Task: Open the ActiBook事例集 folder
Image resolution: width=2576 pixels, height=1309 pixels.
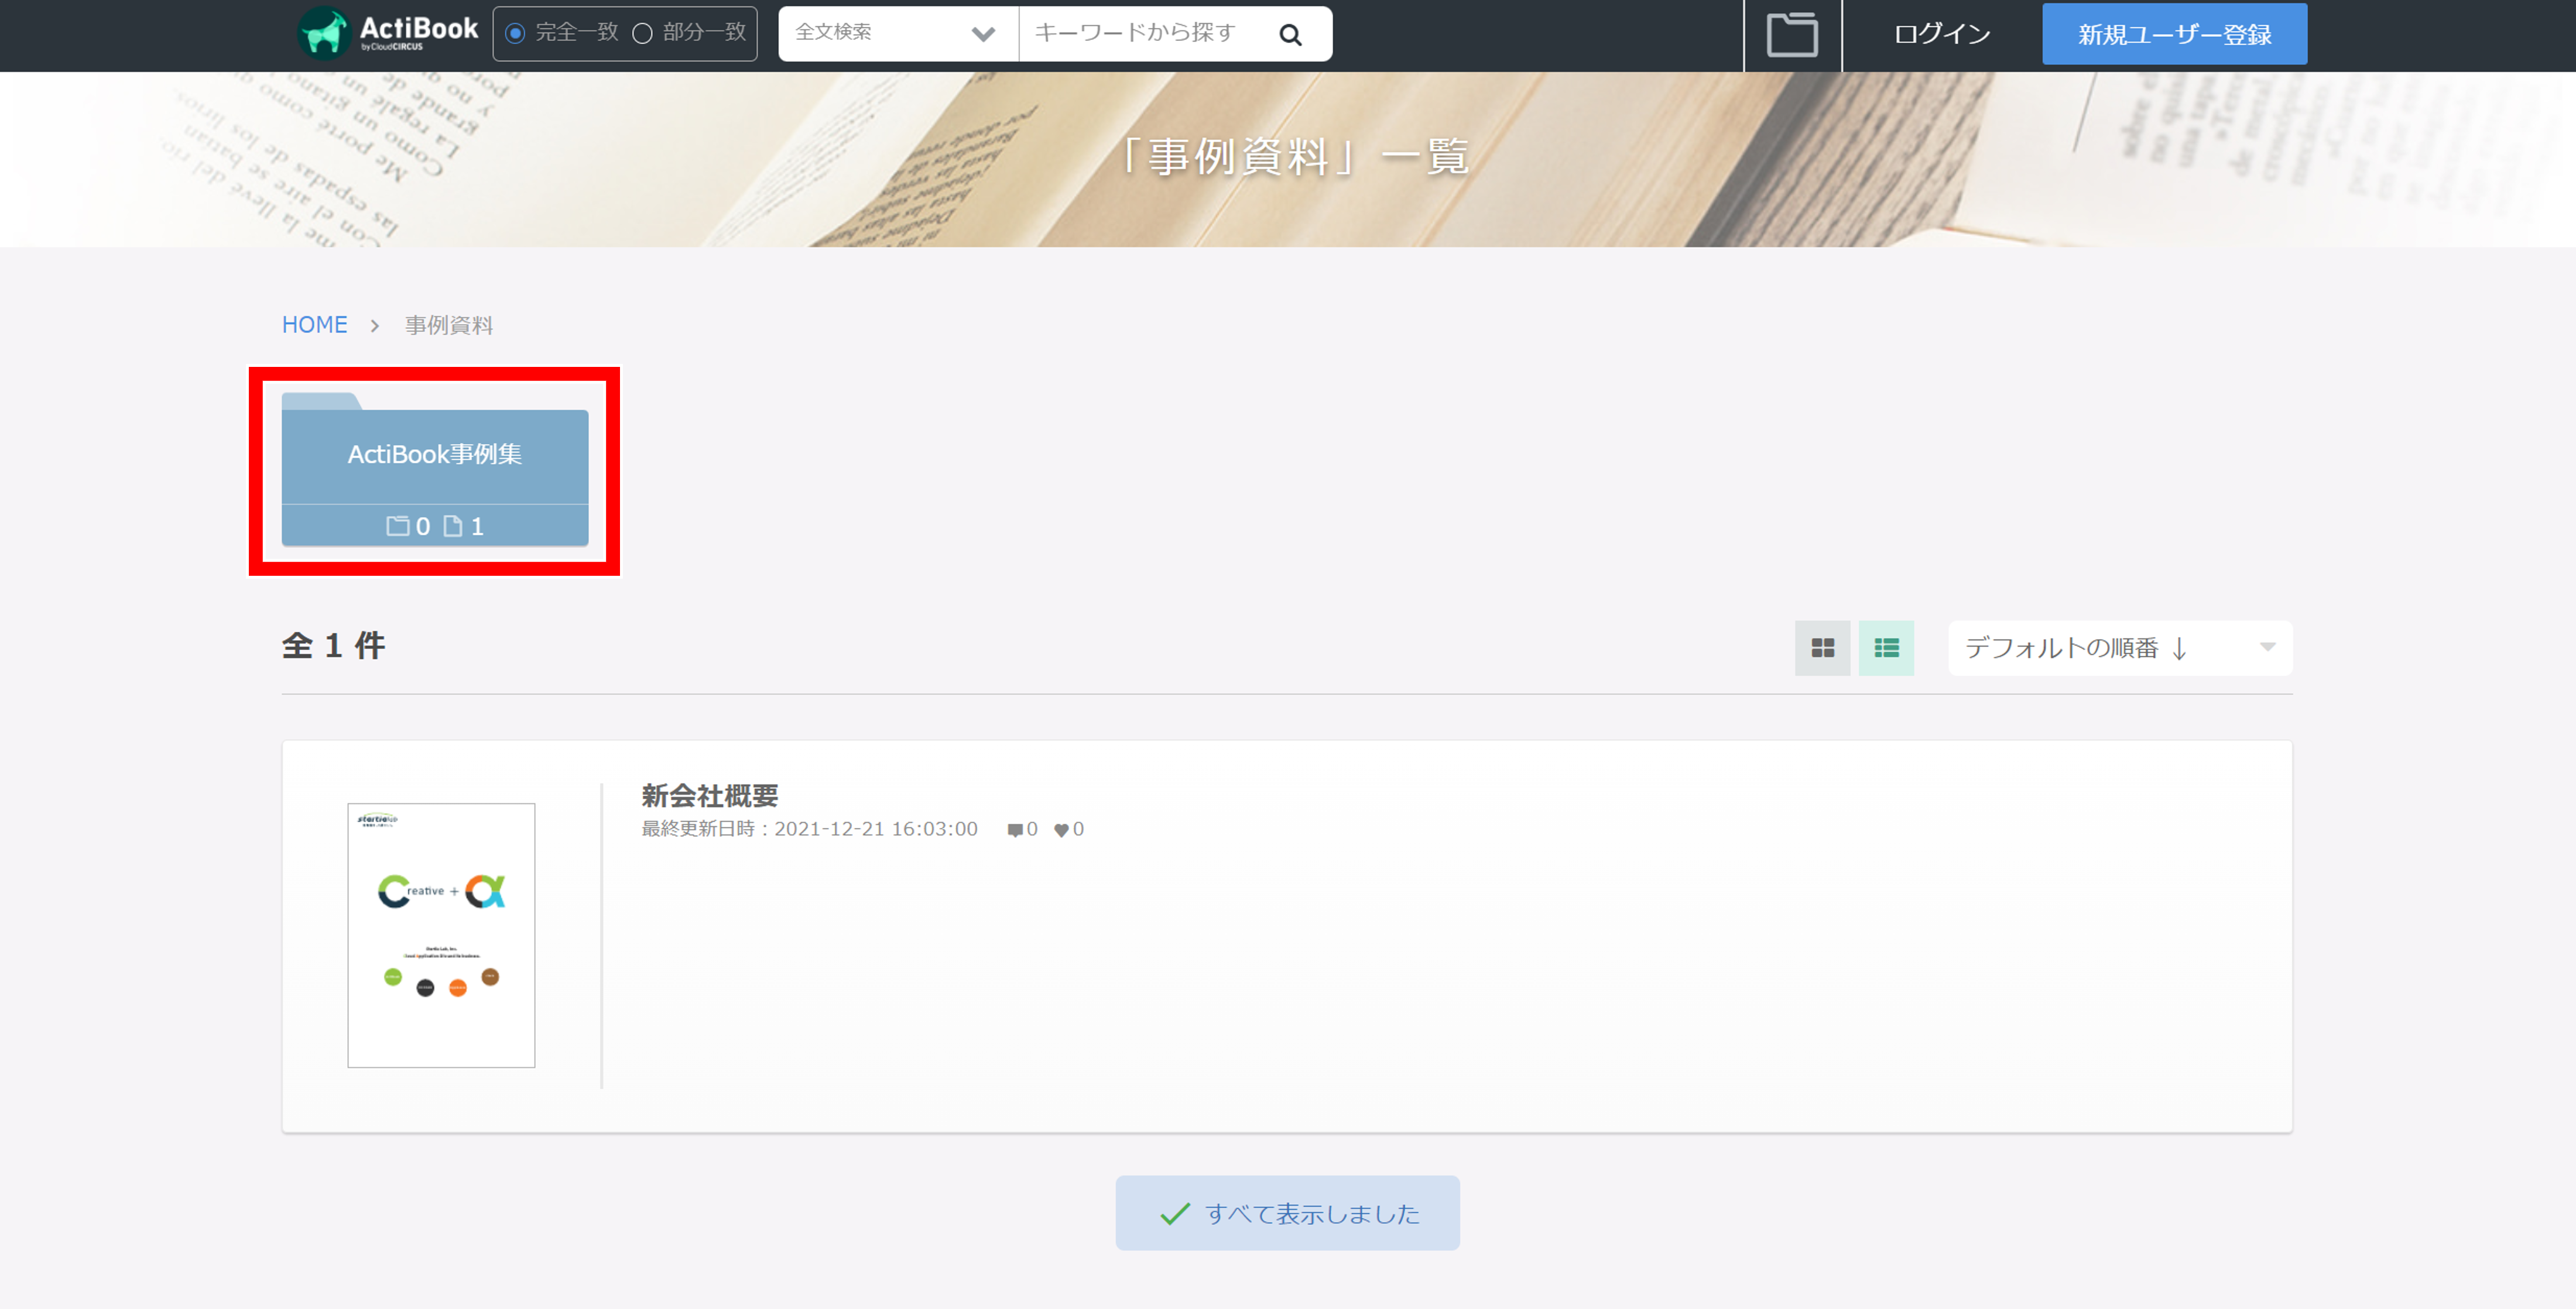Action: point(434,455)
